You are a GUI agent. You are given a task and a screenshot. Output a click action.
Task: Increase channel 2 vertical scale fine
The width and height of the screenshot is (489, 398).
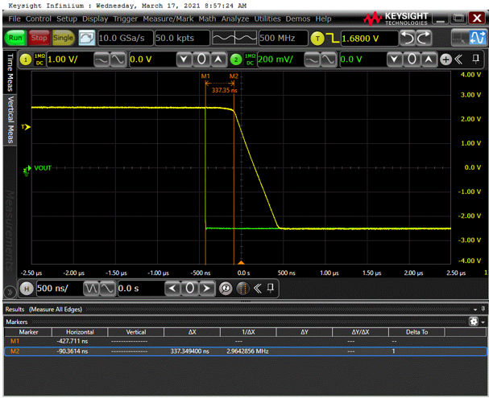pos(329,59)
